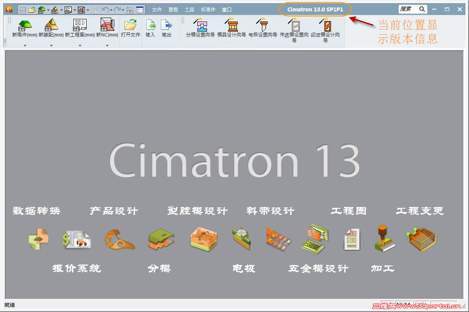The height and width of the screenshot is (312, 469).
Task: Click the toolbar grip handle left of 分模设置向导
Action: [183, 20]
